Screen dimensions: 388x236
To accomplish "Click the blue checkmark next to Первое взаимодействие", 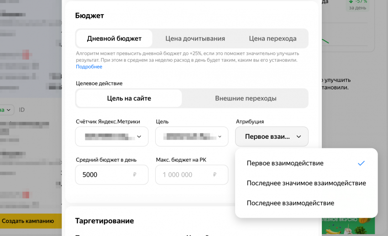I will [361, 163].
